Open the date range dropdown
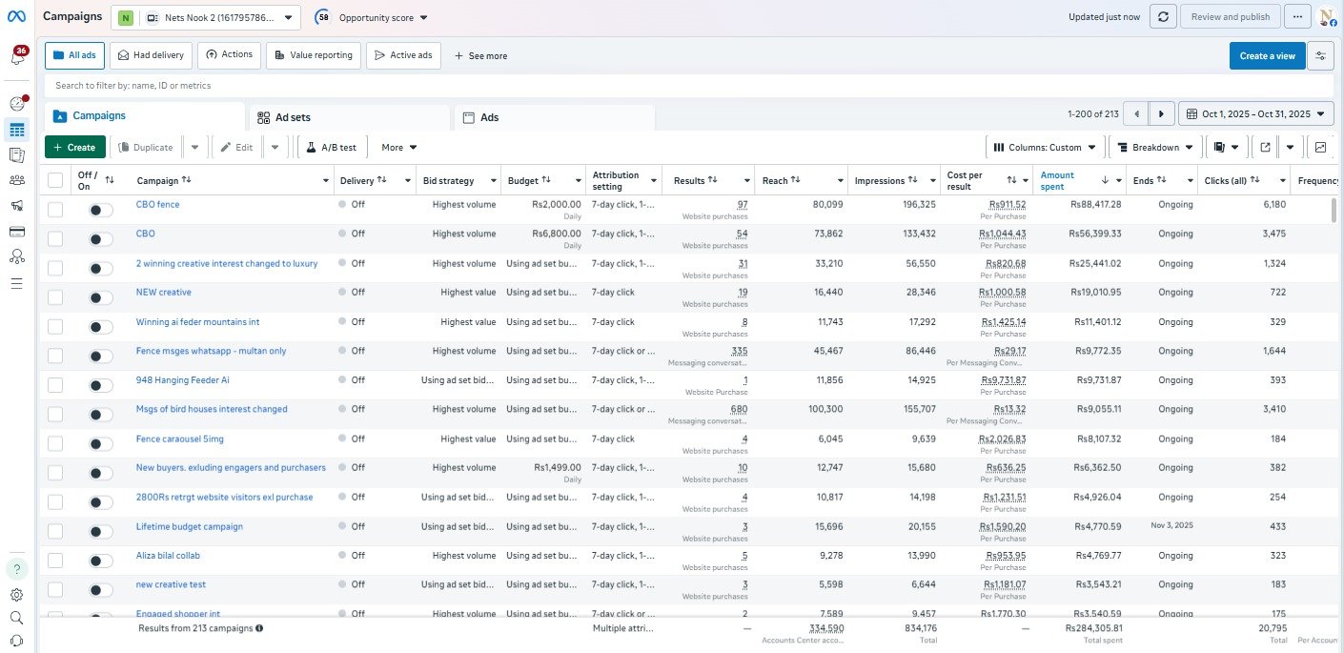Image resolution: width=1344 pixels, height=653 pixels. point(1255,114)
